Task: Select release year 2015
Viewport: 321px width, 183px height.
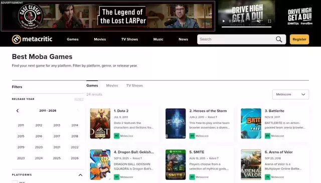Action: coord(21,136)
